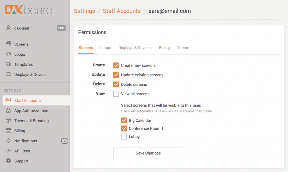Viewport: 288px width, 172px height.
Task: Switch to Displays & Devices permissions tab
Action: pyautogui.click(x=135, y=48)
